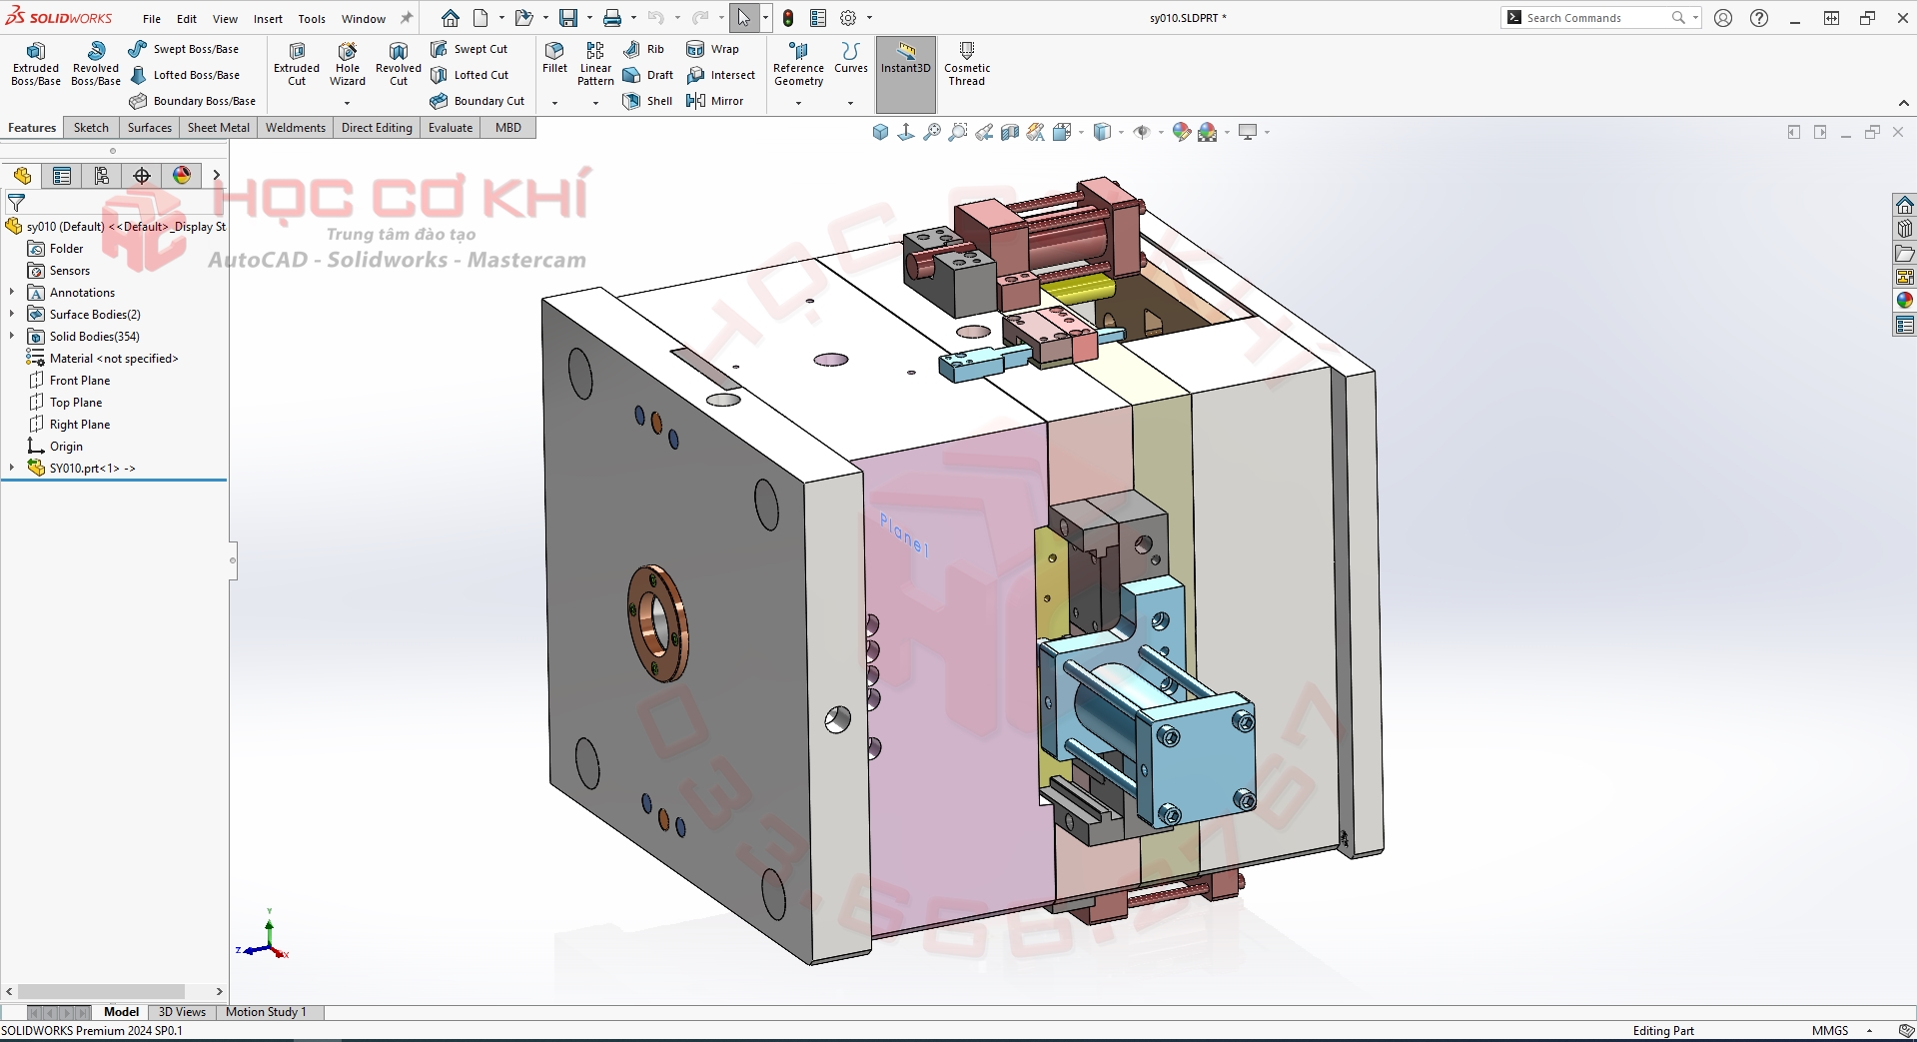The image size is (1917, 1042).
Task: Open the Reference Geometry dropdown arrow
Action: (798, 103)
